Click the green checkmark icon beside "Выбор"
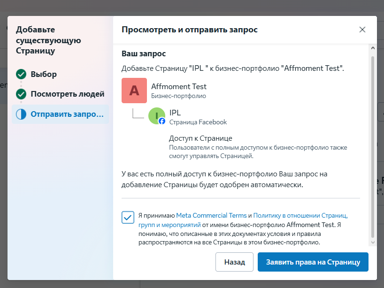This screenshot has width=384, height=288. pyautogui.click(x=21, y=74)
